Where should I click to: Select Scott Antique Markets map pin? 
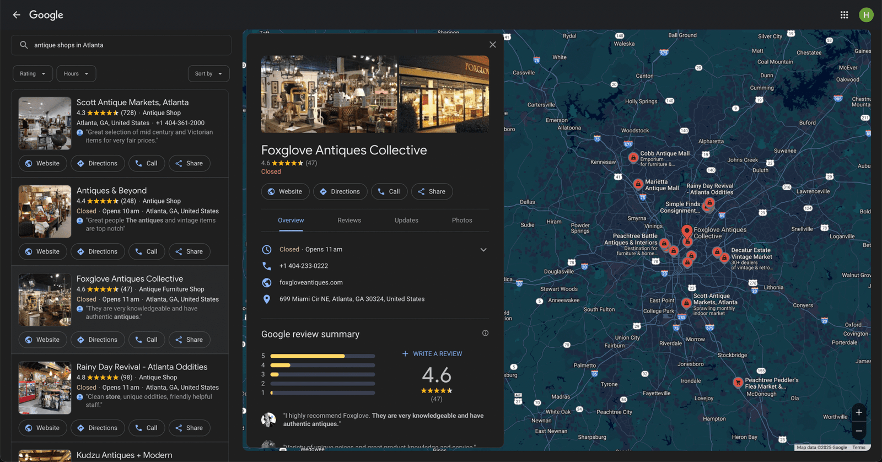(x=686, y=303)
